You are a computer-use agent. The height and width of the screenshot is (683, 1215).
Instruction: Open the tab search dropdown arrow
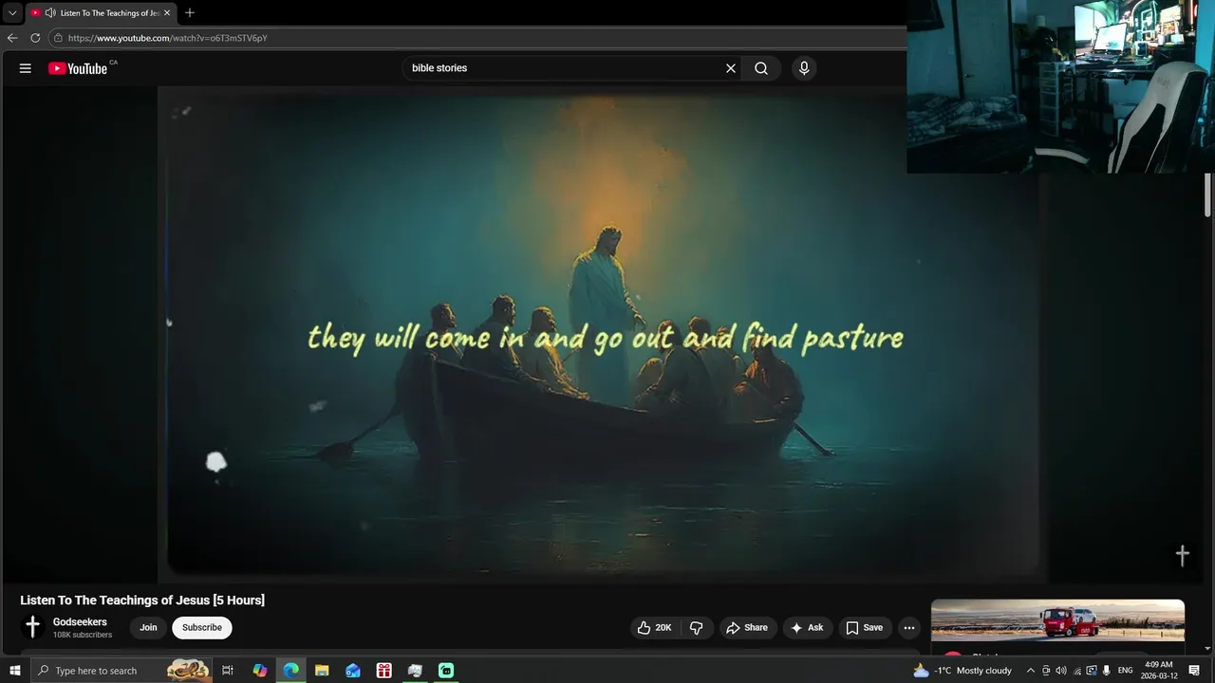[x=12, y=13]
